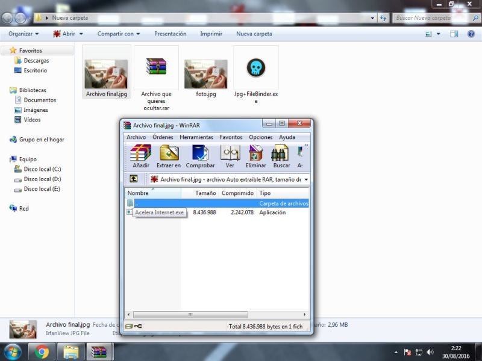The height and width of the screenshot is (361, 482).
Task: Open the Opciones menu in WinRAR
Action: [261, 137]
